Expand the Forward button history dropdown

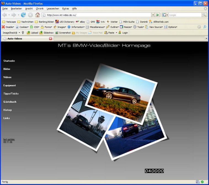click(18, 15)
